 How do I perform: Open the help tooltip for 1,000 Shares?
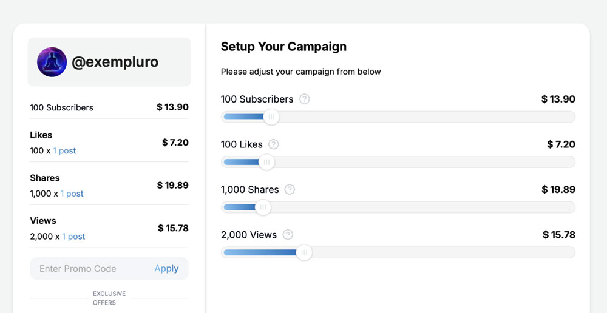point(290,189)
